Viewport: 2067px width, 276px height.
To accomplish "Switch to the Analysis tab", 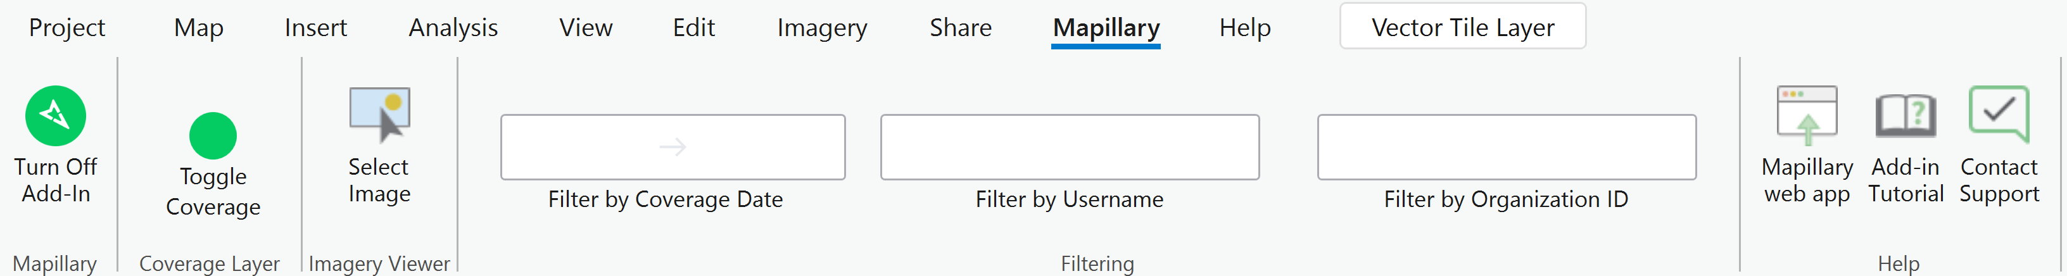I will [453, 28].
